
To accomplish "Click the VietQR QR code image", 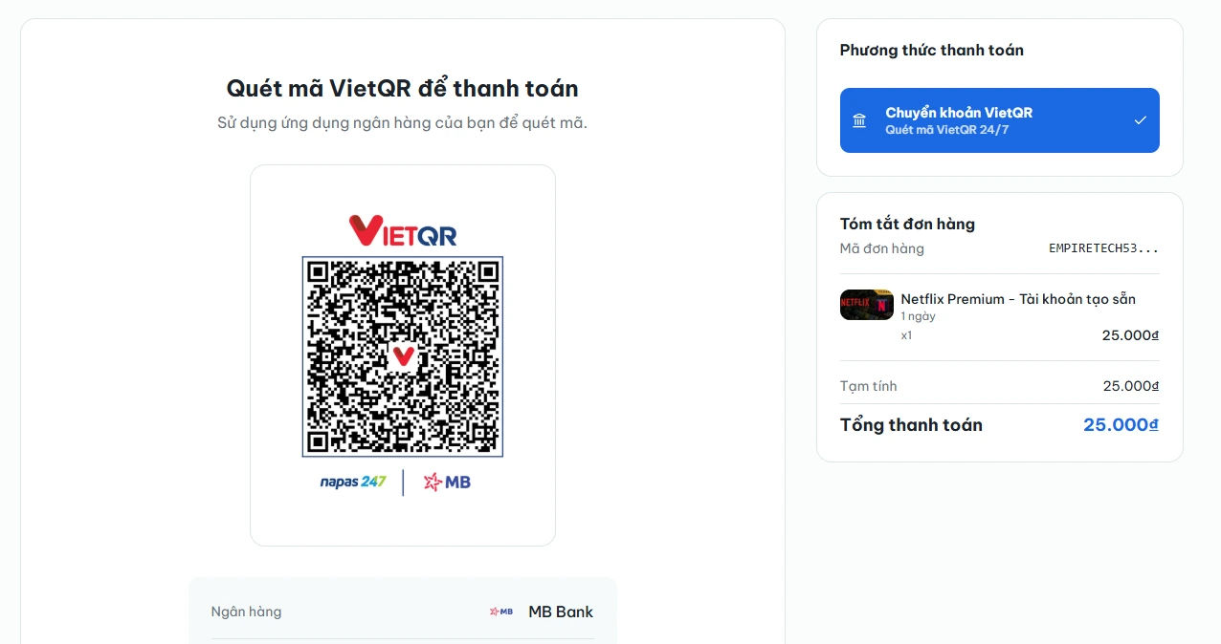I will tap(403, 356).
